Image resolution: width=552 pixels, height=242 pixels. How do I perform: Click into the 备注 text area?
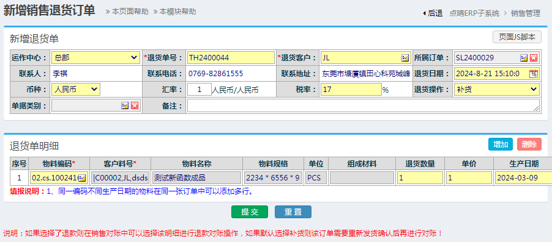(364, 105)
